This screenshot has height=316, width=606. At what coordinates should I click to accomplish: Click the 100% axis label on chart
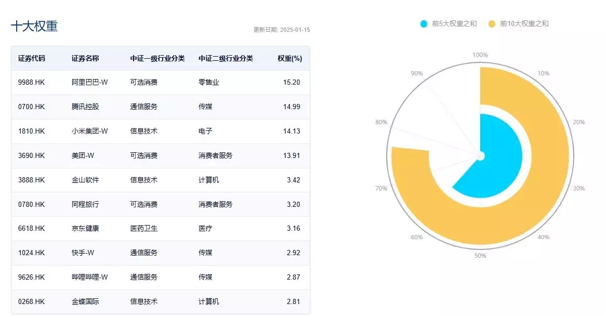(480, 55)
